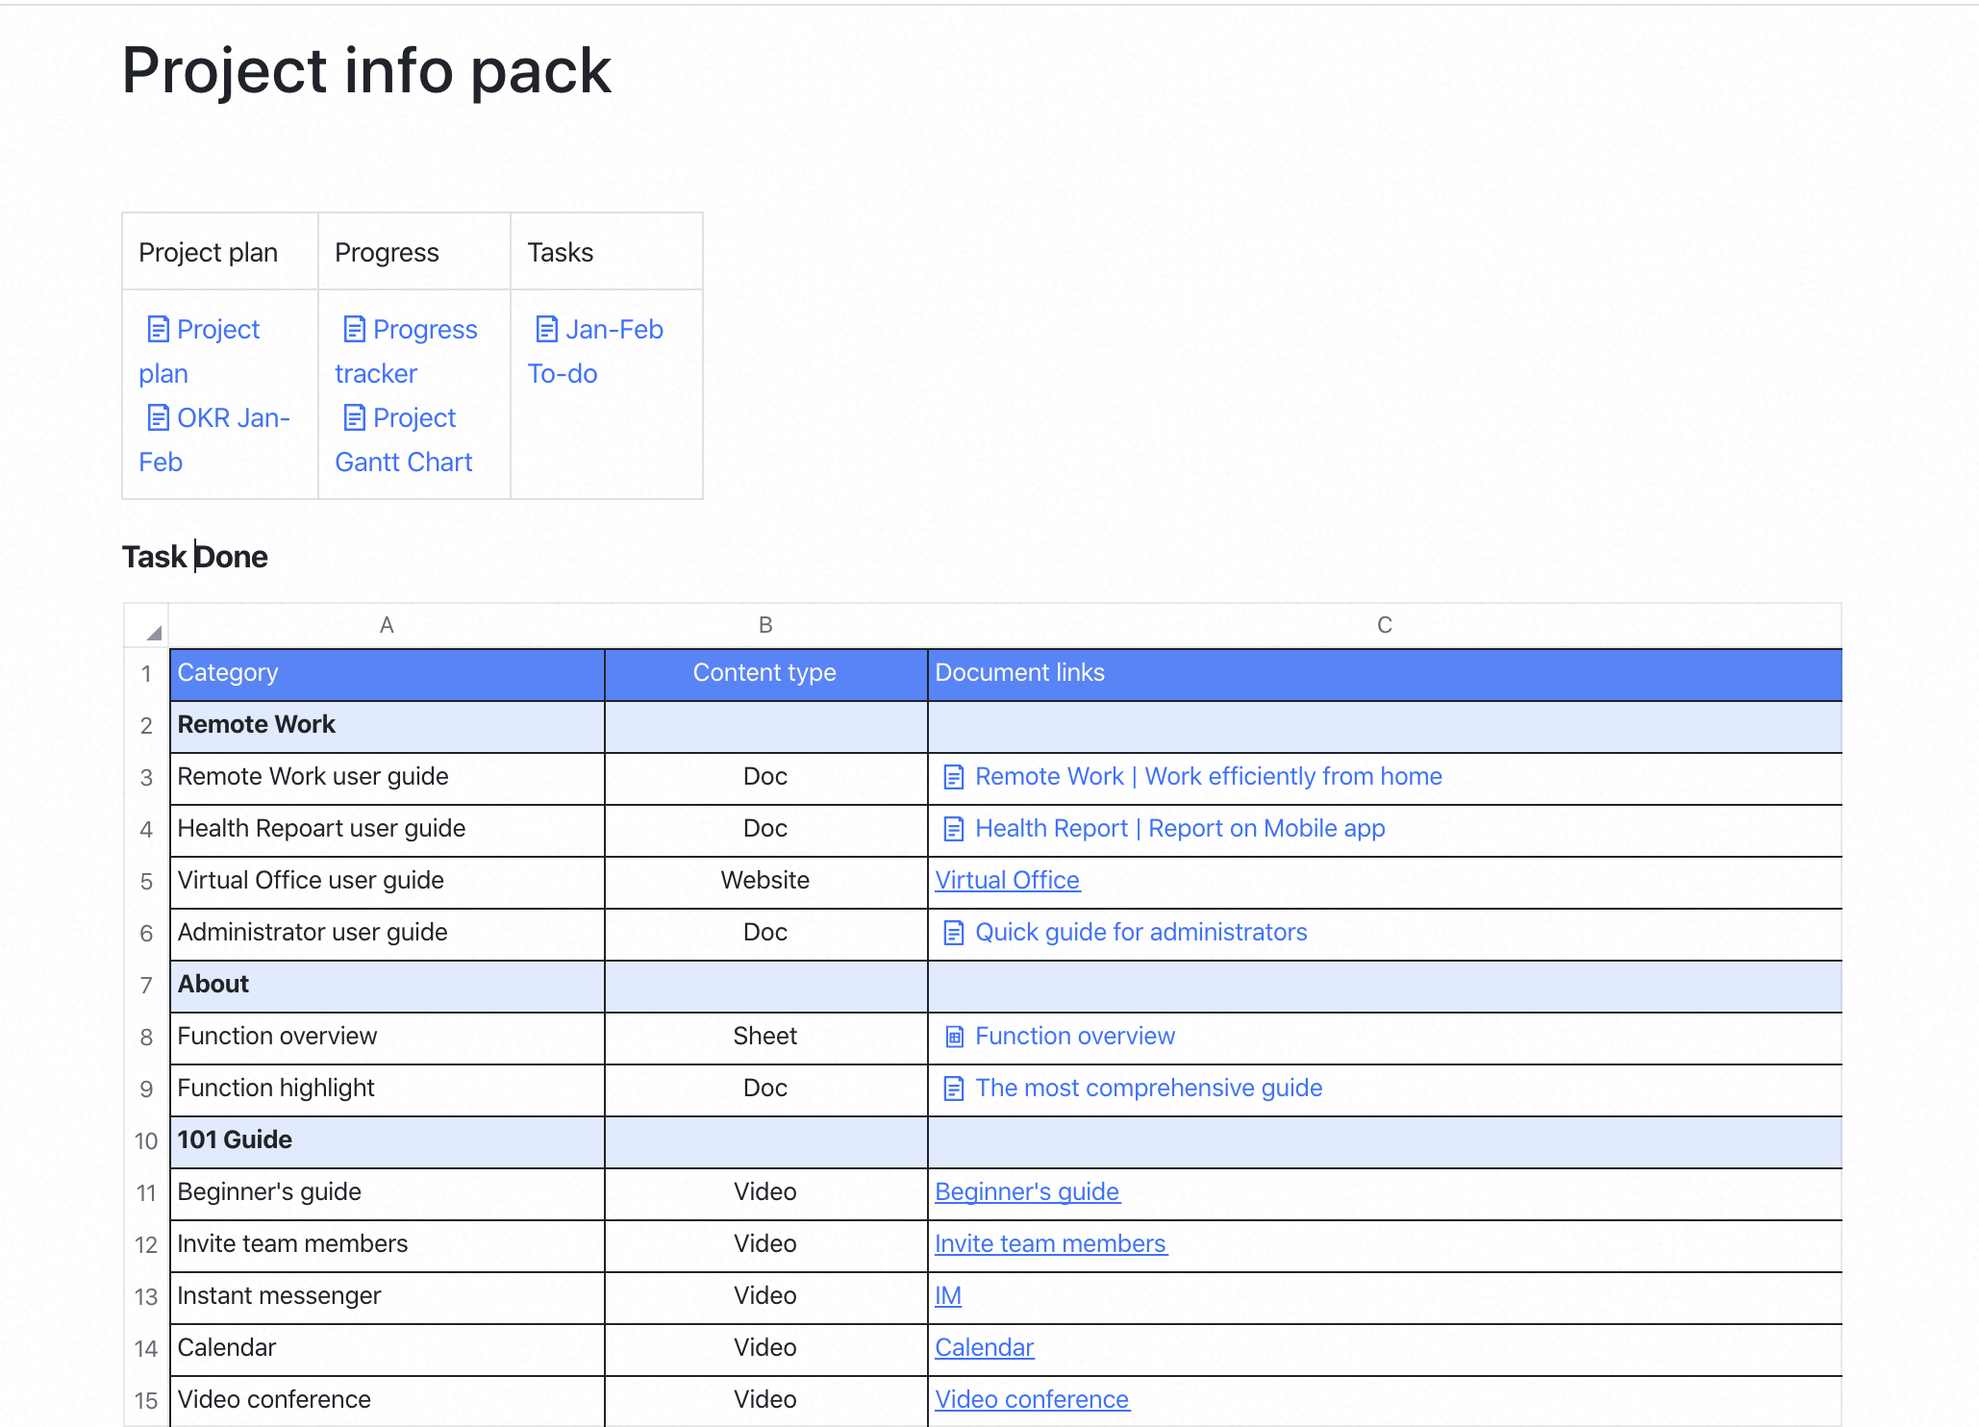Viewport: 1979px width, 1427px height.
Task: Click the document icon beside Project Gantt Chart
Action: pyautogui.click(x=354, y=417)
